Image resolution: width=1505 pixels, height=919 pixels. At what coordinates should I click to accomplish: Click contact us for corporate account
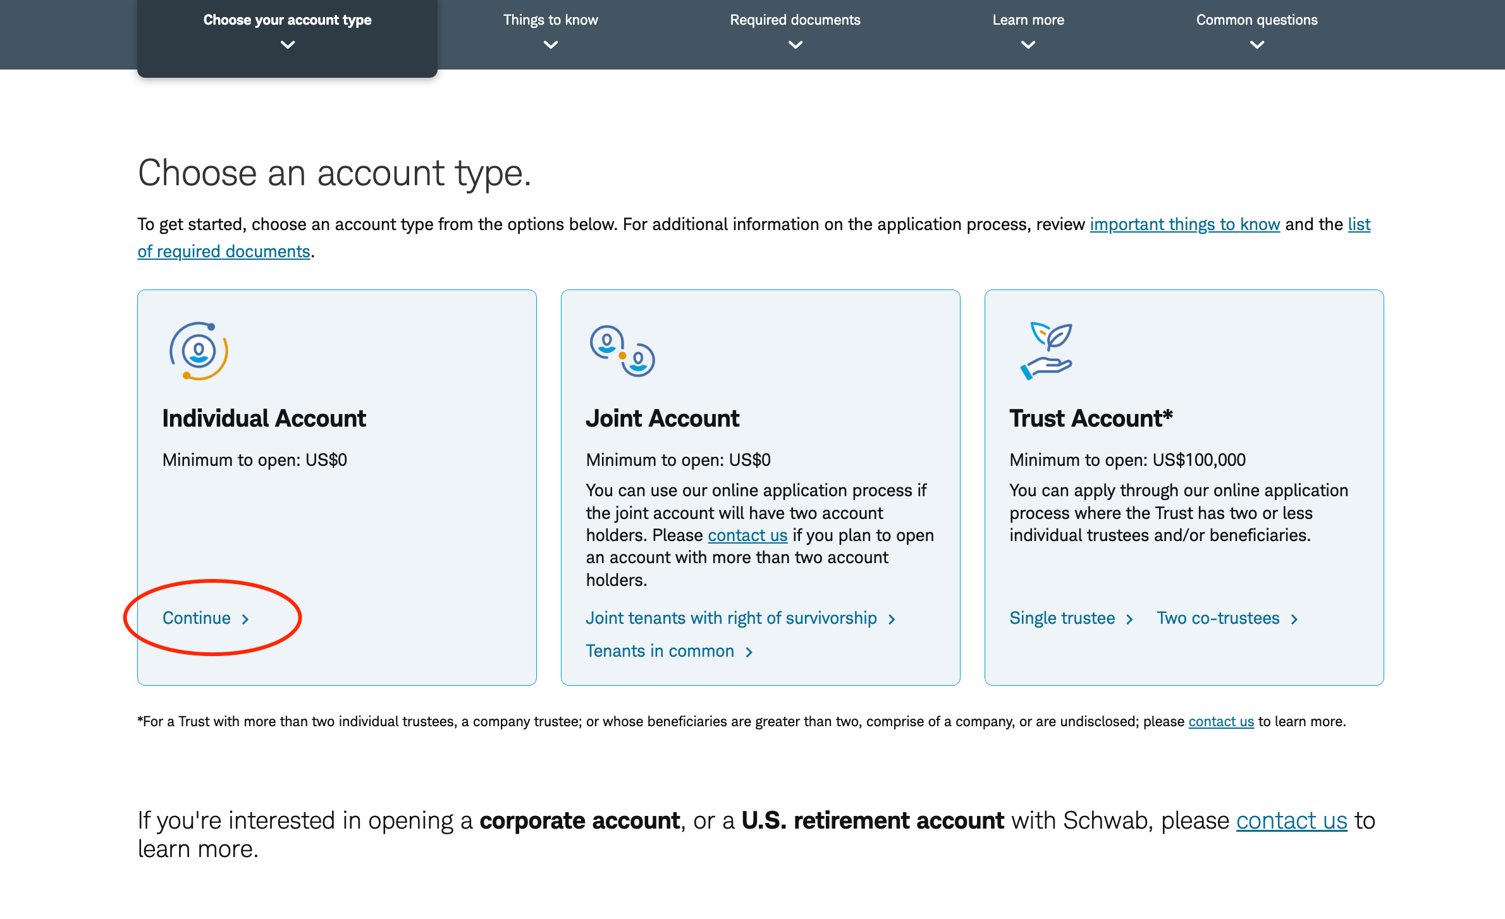click(1291, 821)
